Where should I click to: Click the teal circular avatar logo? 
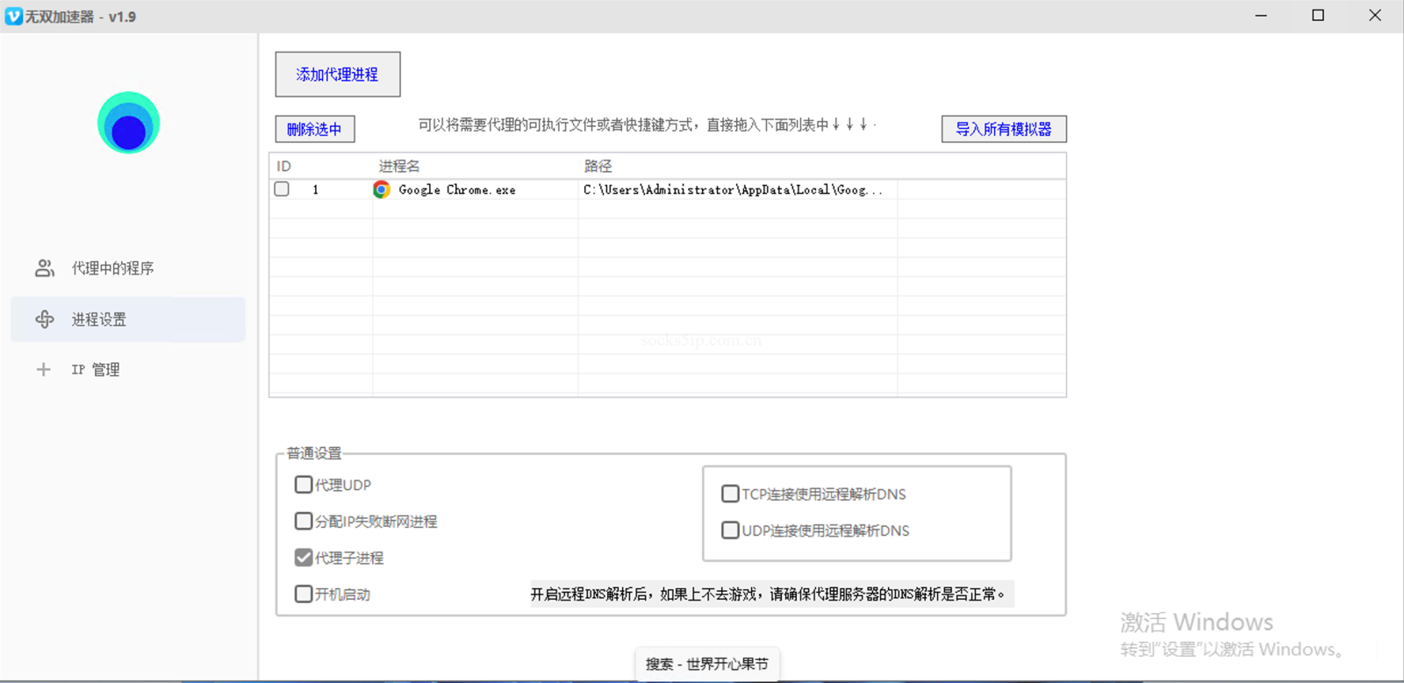(128, 123)
